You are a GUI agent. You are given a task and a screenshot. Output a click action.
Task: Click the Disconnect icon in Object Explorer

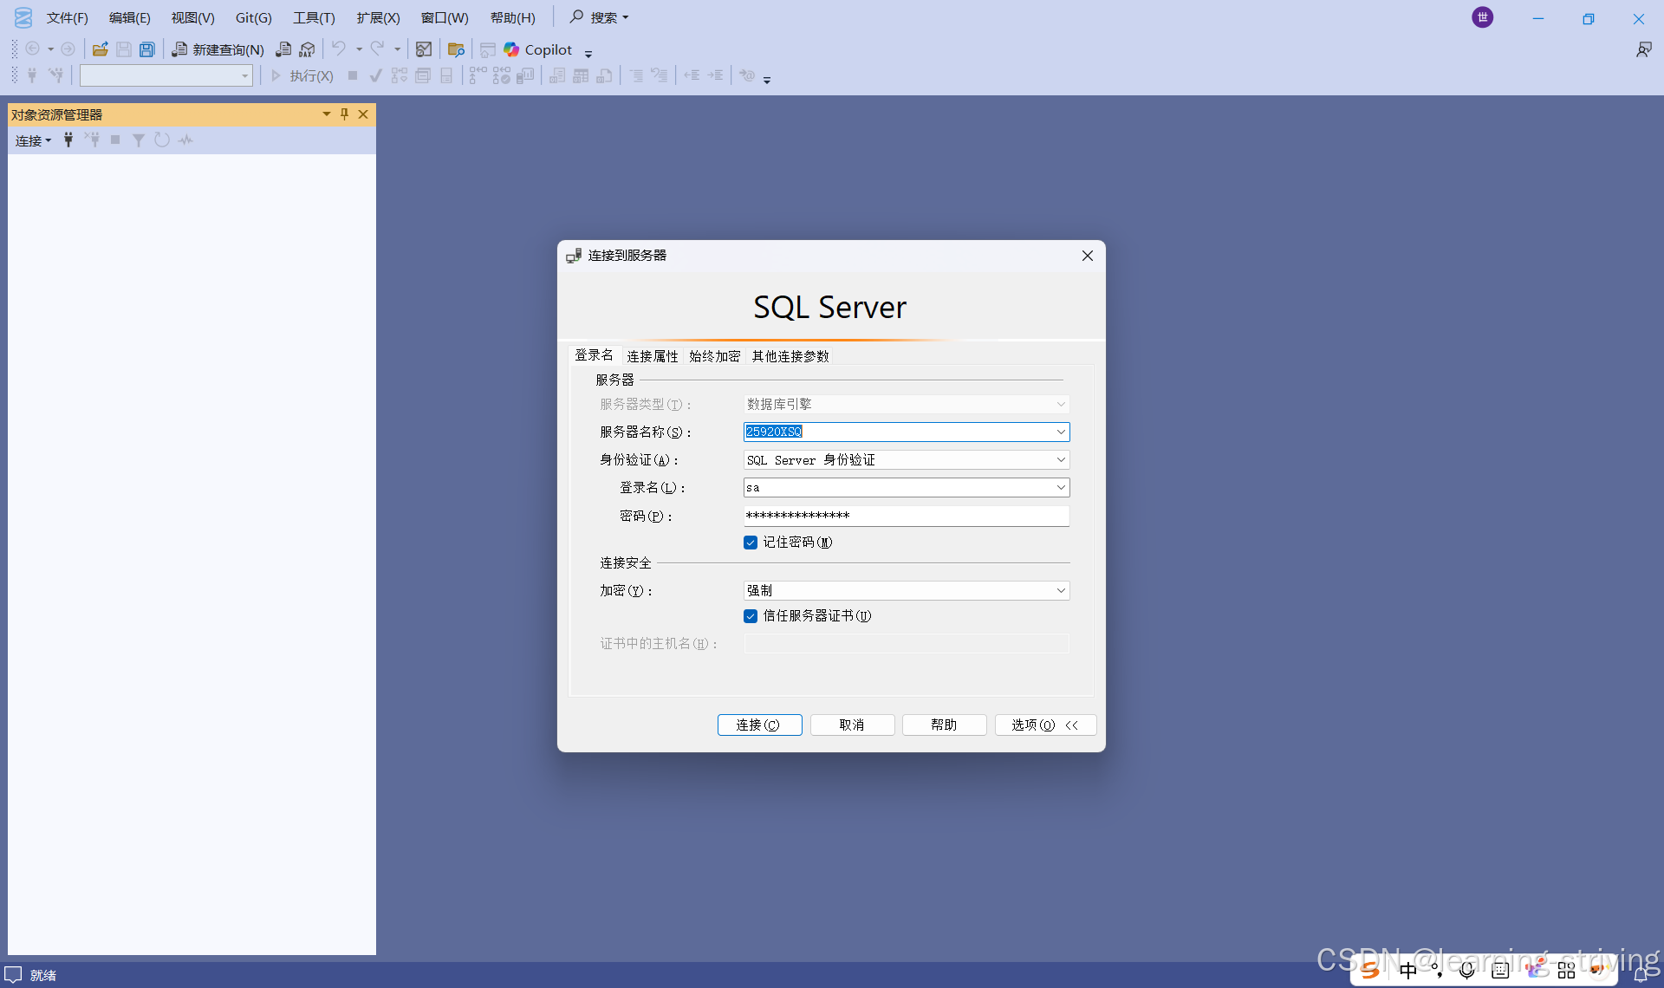[x=92, y=140]
